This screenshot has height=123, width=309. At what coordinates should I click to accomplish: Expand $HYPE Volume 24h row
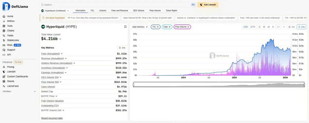pos(63,110)
